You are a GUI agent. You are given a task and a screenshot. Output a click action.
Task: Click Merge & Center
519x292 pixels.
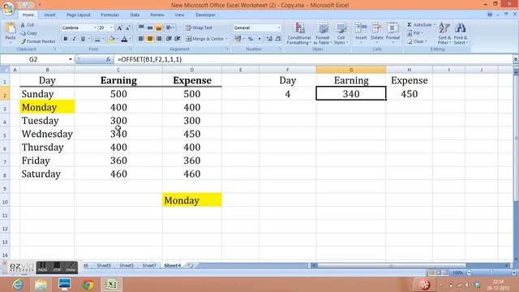point(205,39)
